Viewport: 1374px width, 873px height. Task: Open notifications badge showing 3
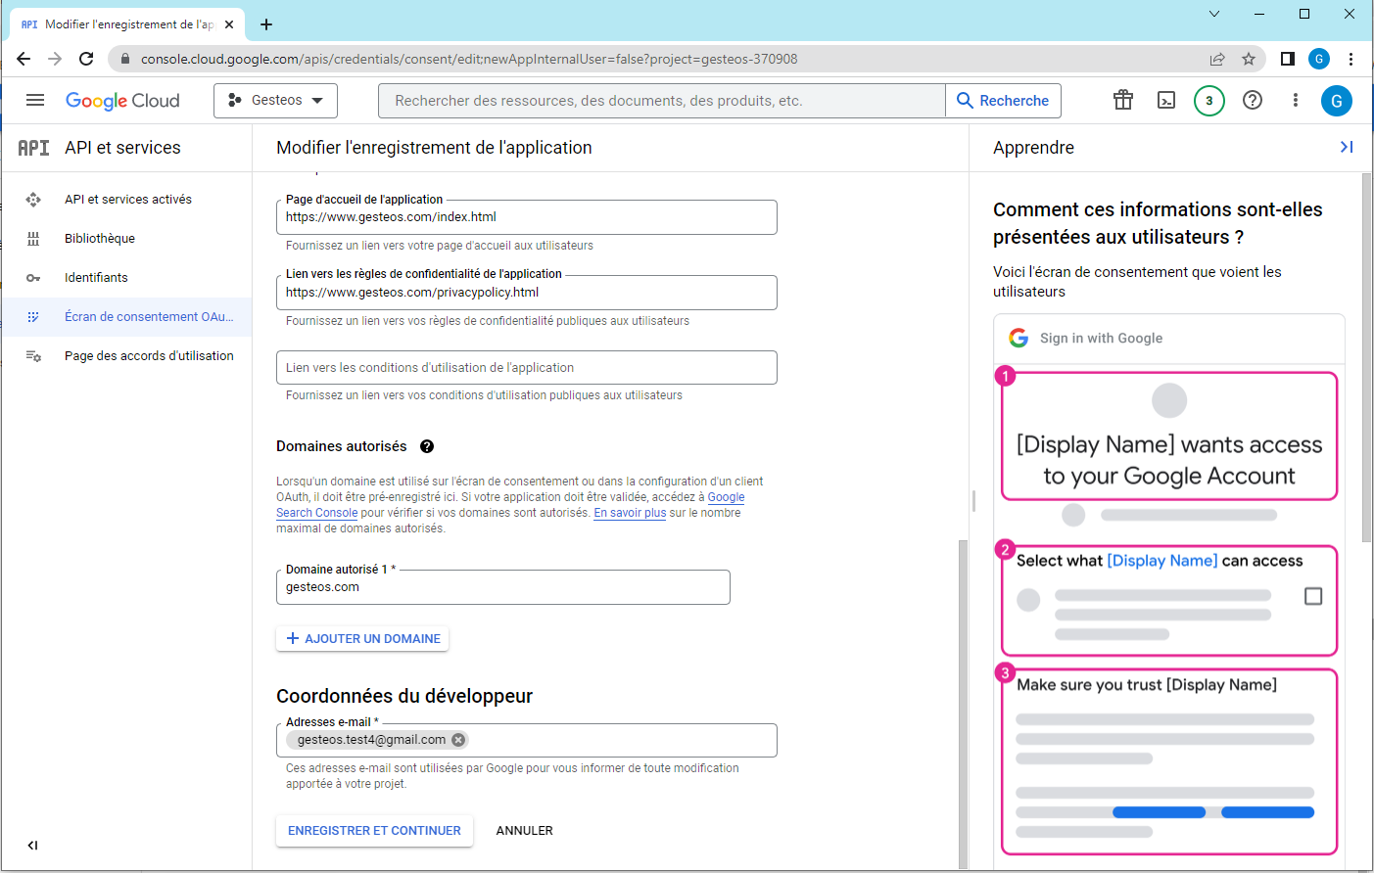pyautogui.click(x=1208, y=100)
